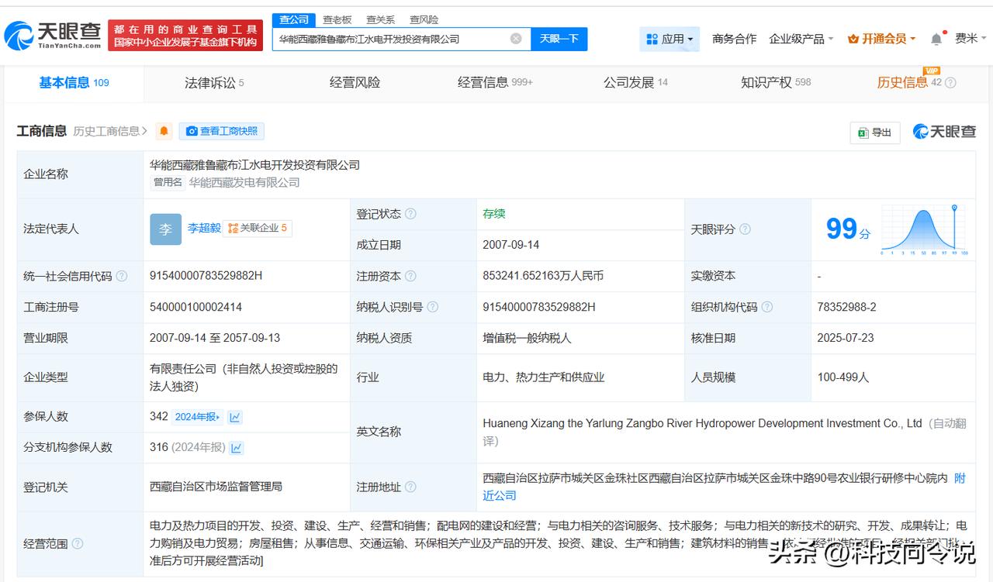
Task: Open trend chart icon next to 316 (2024年报)
Action: point(237,448)
